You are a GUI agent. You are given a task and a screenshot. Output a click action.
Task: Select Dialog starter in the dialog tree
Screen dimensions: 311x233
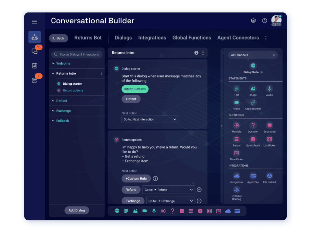coord(72,84)
